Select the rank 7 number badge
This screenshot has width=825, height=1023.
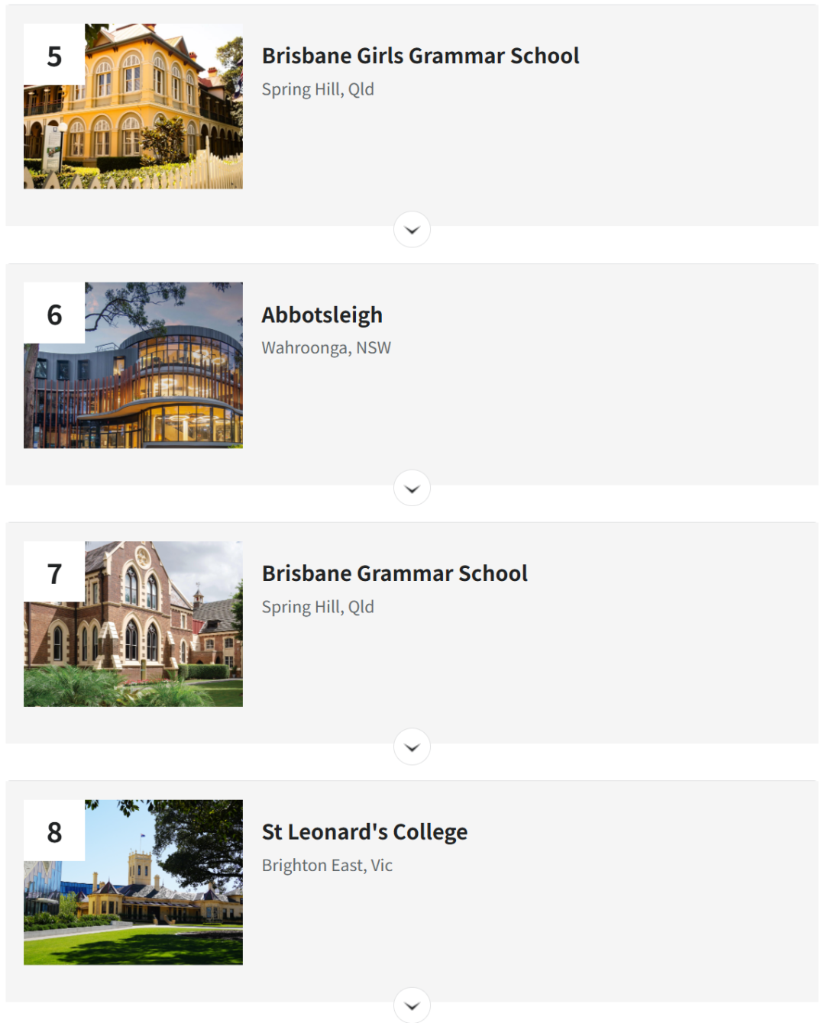(54, 573)
